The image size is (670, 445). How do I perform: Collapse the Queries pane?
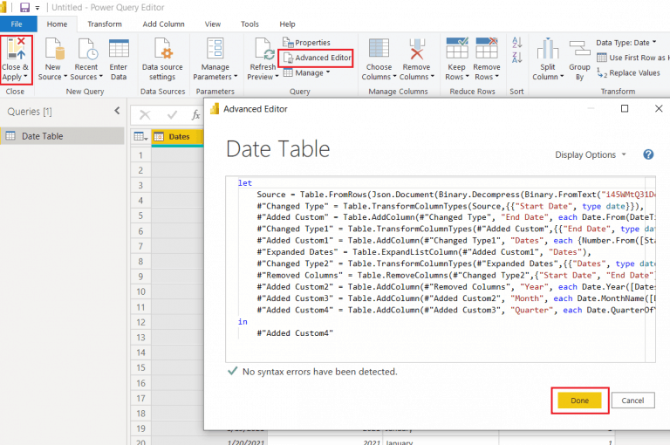click(x=117, y=111)
